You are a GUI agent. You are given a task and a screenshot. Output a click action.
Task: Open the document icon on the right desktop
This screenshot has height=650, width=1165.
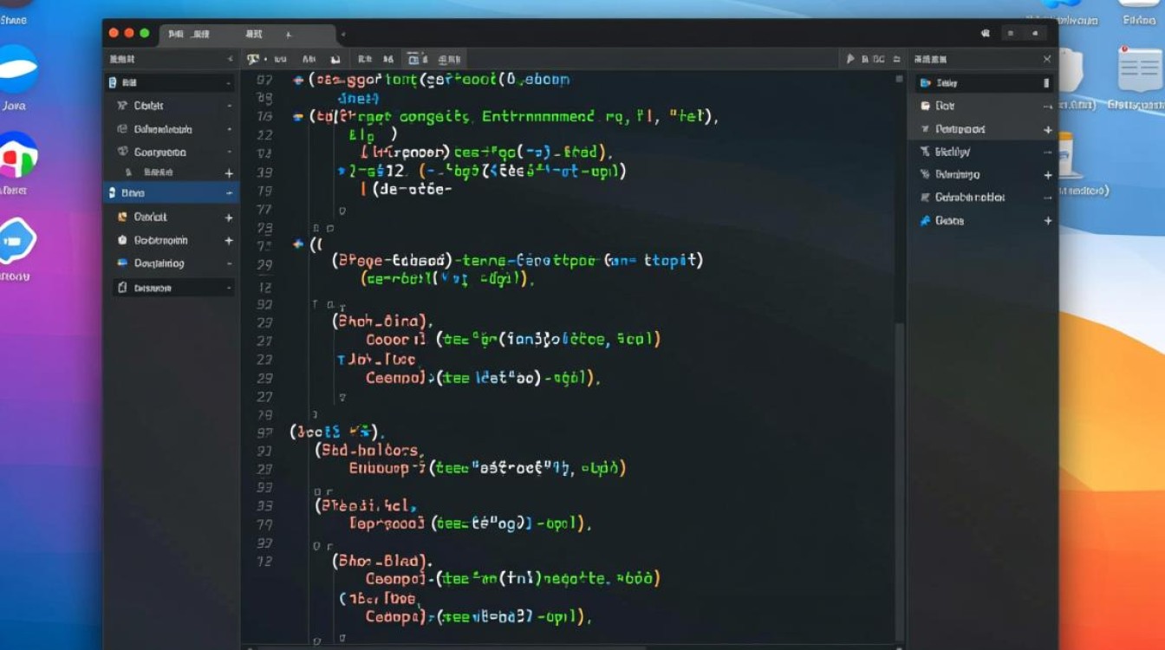[1139, 71]
